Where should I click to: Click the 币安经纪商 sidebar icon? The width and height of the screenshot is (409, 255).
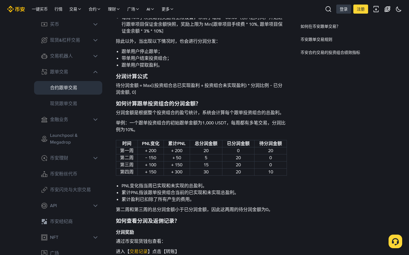(44, 222)
